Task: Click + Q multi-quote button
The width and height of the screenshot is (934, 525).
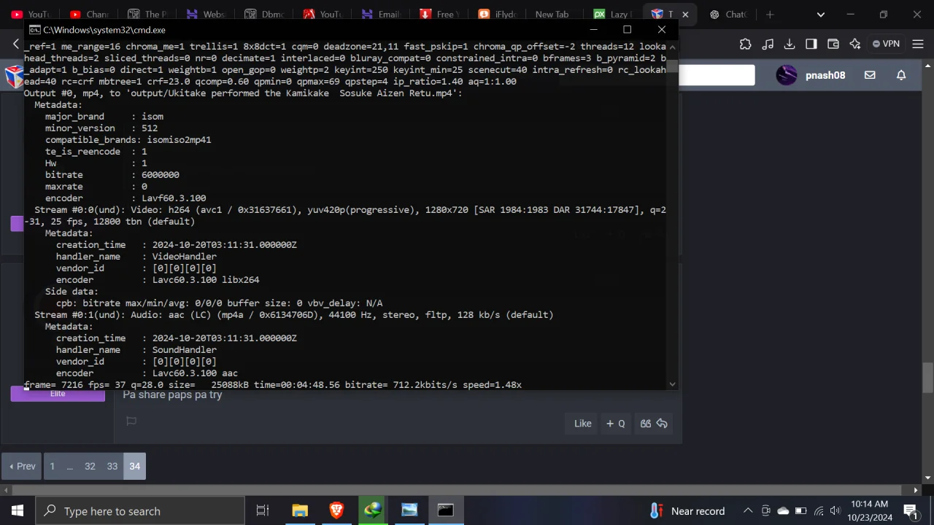Action: pyautogui.click(x=615, y=424)
